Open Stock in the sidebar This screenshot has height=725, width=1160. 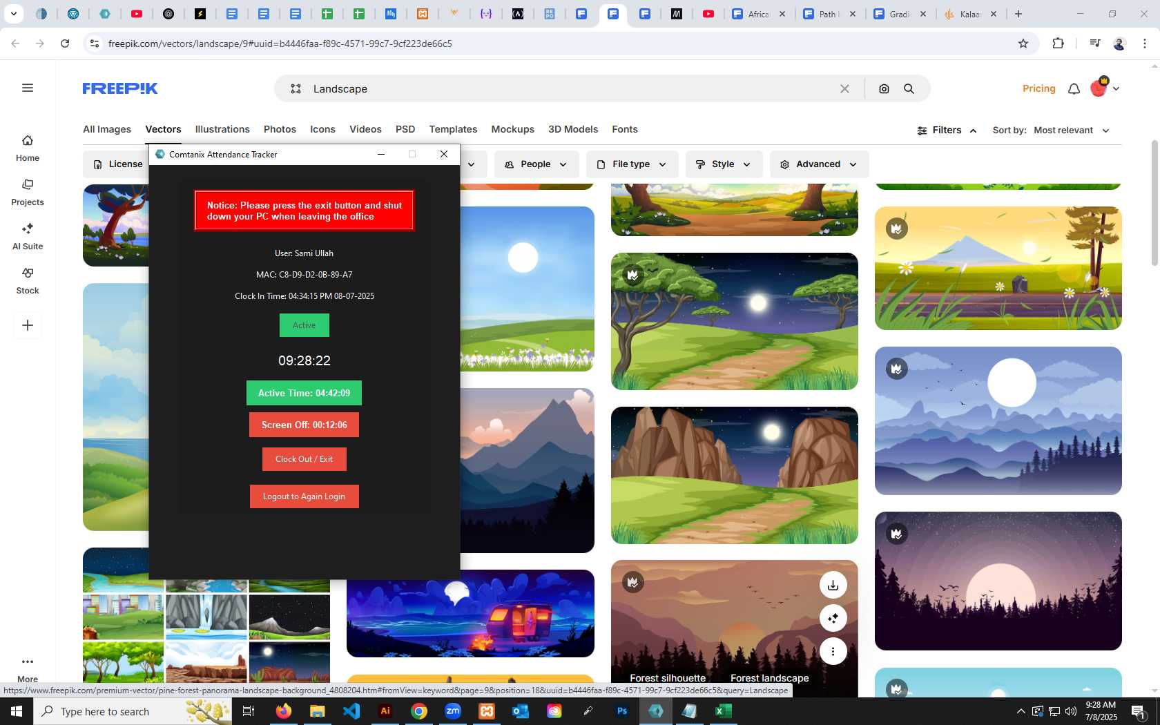coord(28,281)
